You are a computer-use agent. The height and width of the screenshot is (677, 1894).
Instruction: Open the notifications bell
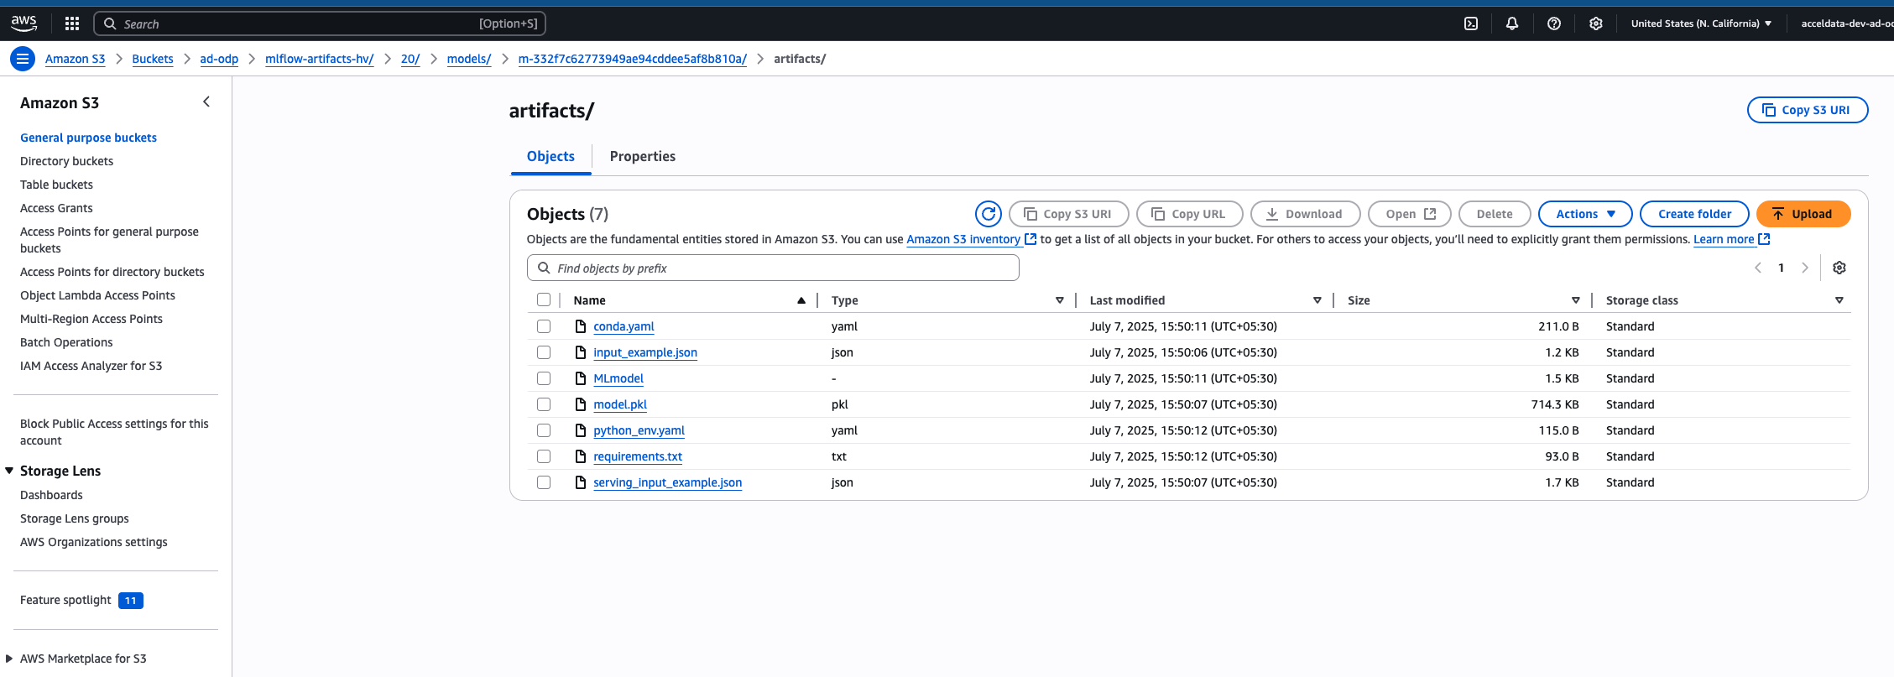click(1512, 23)
